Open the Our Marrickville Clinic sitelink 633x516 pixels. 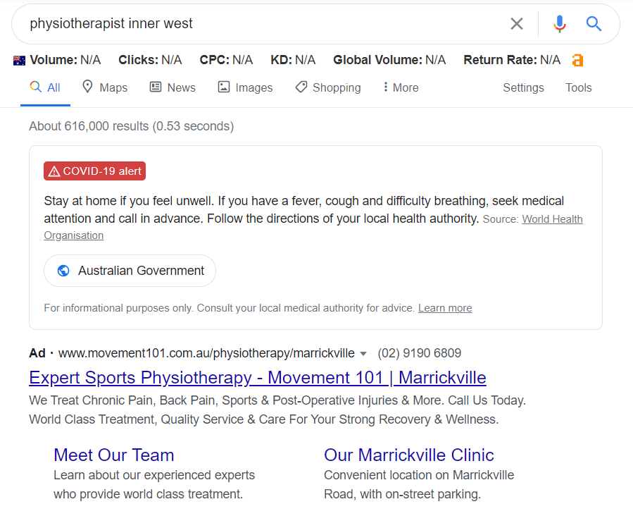408,455
